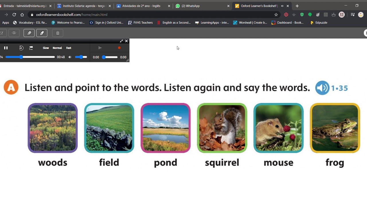Image resolution: width=367 pixels, height=206 pixels.
Task: Rewind audio back 5 seconds
Action: 31,48
